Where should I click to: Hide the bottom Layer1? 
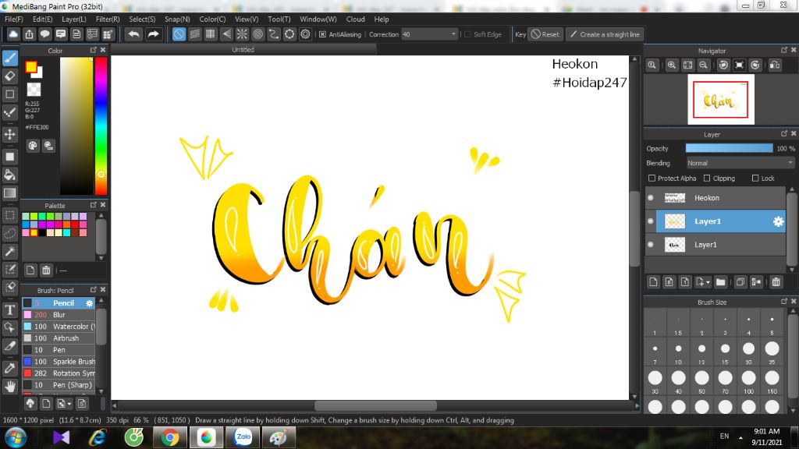tap(651, 244)
